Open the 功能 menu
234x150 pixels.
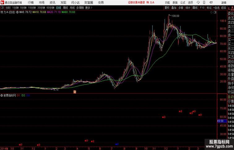click(x=167, y=2)
